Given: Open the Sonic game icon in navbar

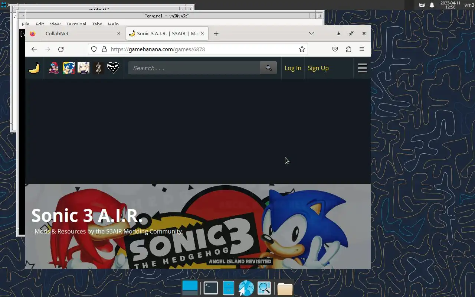Looking at the screenshot, I should 69,68.
